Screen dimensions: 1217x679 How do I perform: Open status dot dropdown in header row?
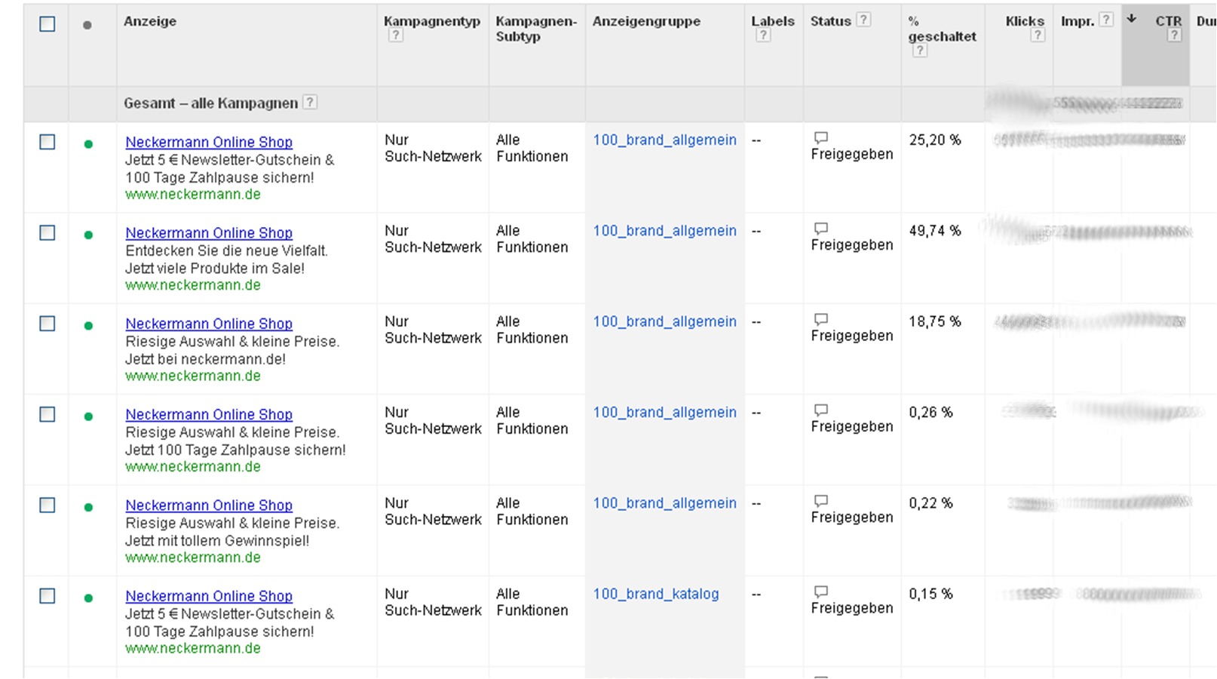(87, 25)
